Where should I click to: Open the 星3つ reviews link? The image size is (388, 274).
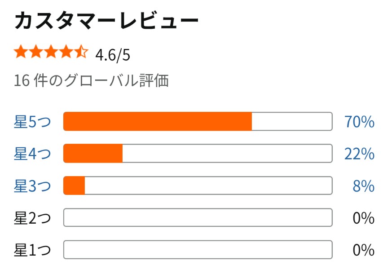tap(32, 186)
